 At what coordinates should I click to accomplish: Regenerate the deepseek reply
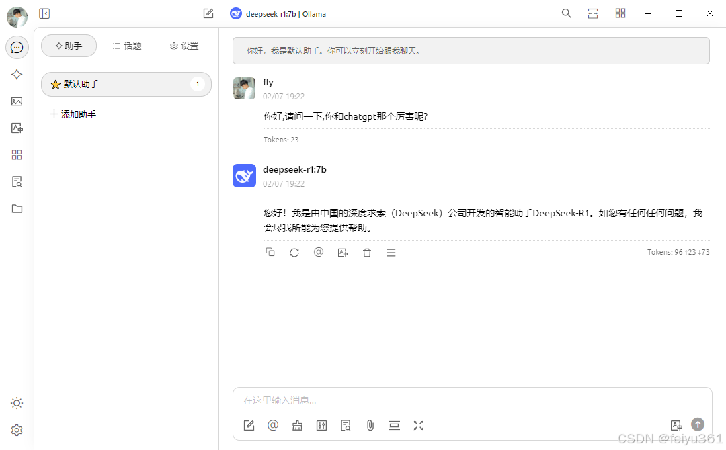[x=294, y=252]
